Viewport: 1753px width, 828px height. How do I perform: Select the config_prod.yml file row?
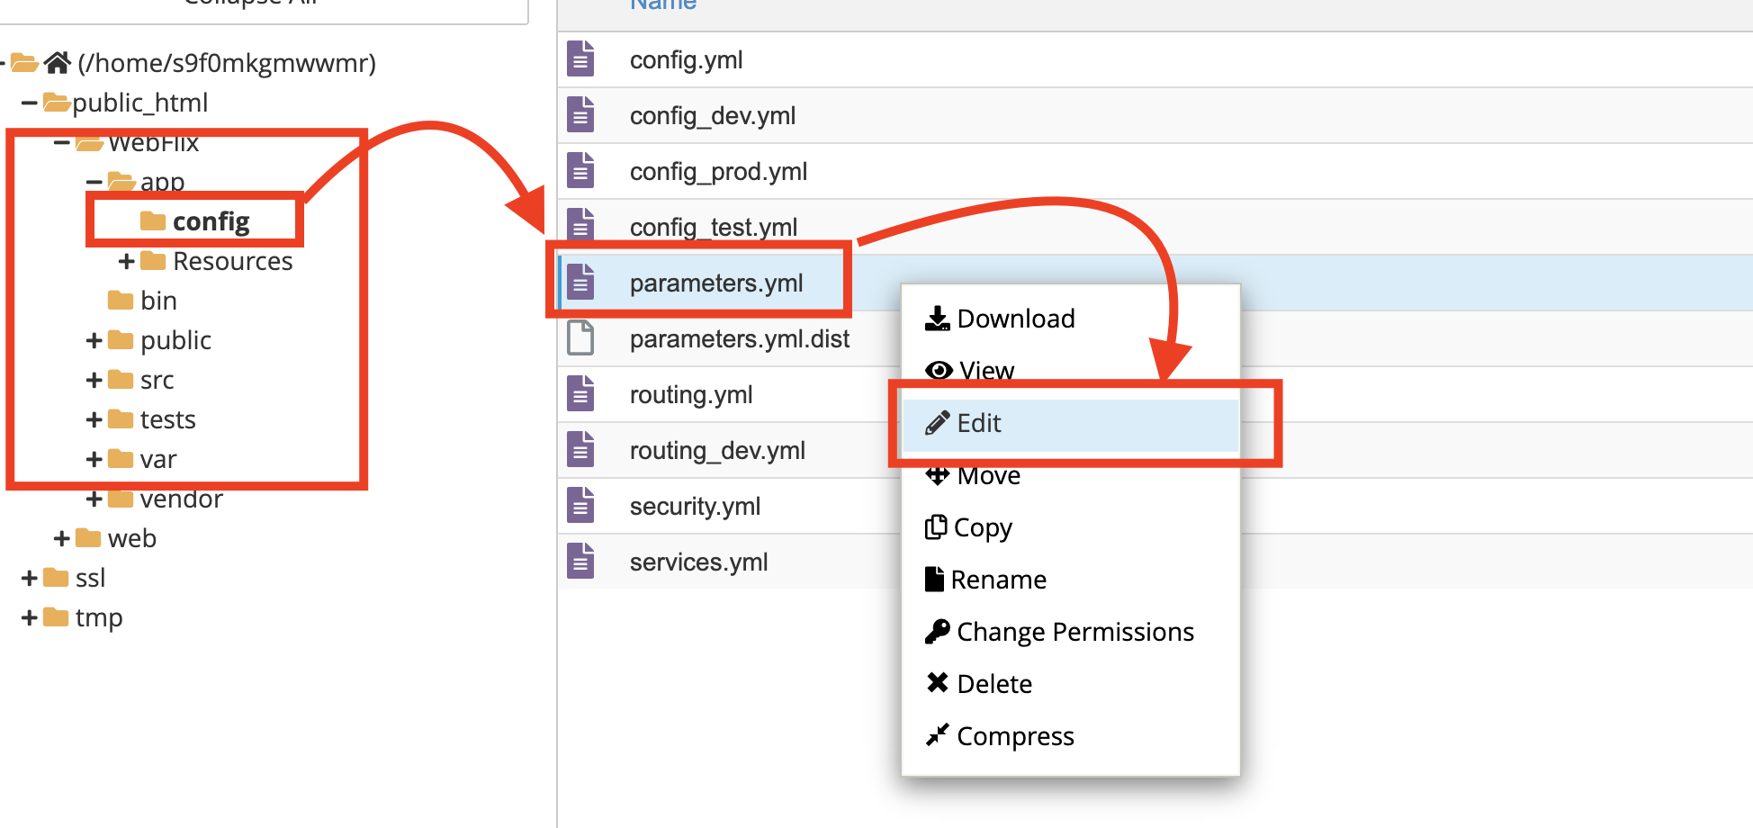point(718,171)
